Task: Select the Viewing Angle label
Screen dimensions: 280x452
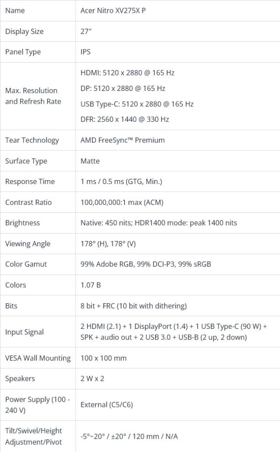Action: point(28,244)
